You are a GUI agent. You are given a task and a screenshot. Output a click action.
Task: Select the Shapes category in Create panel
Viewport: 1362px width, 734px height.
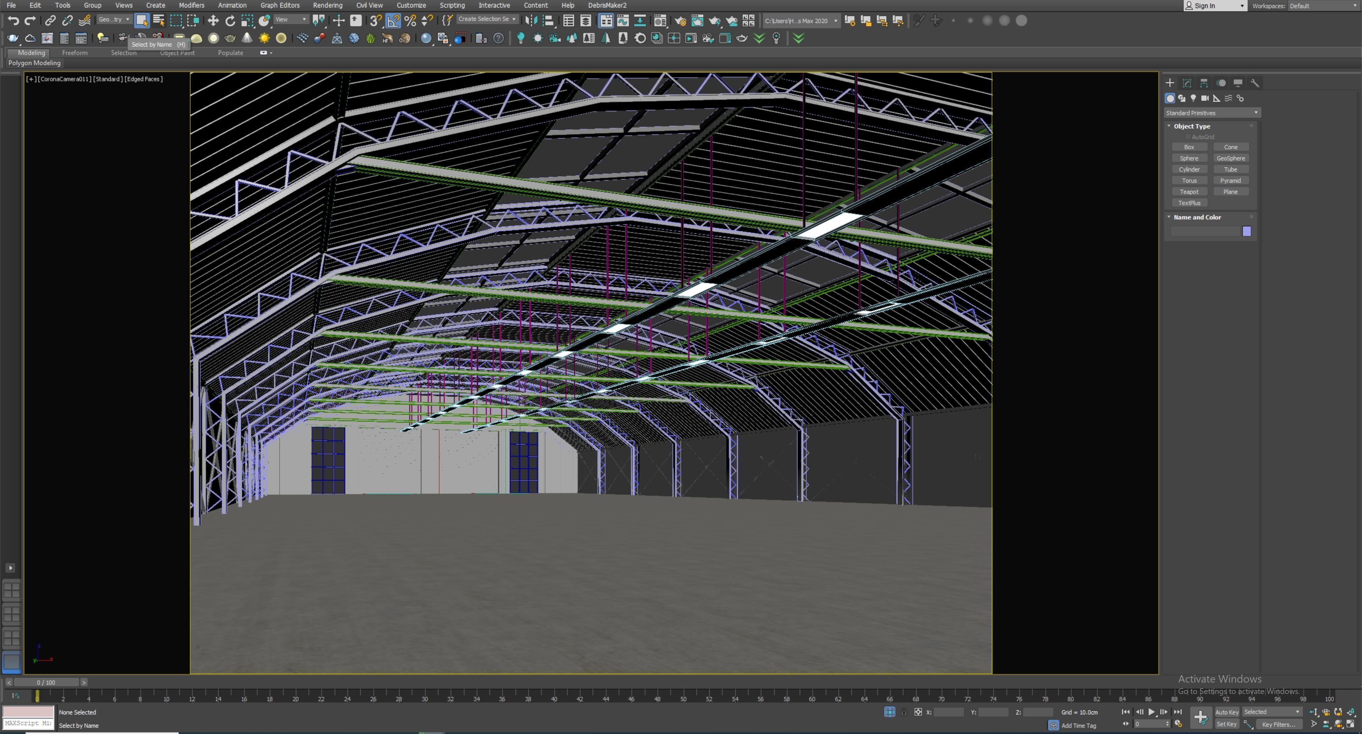[1182, 98]
